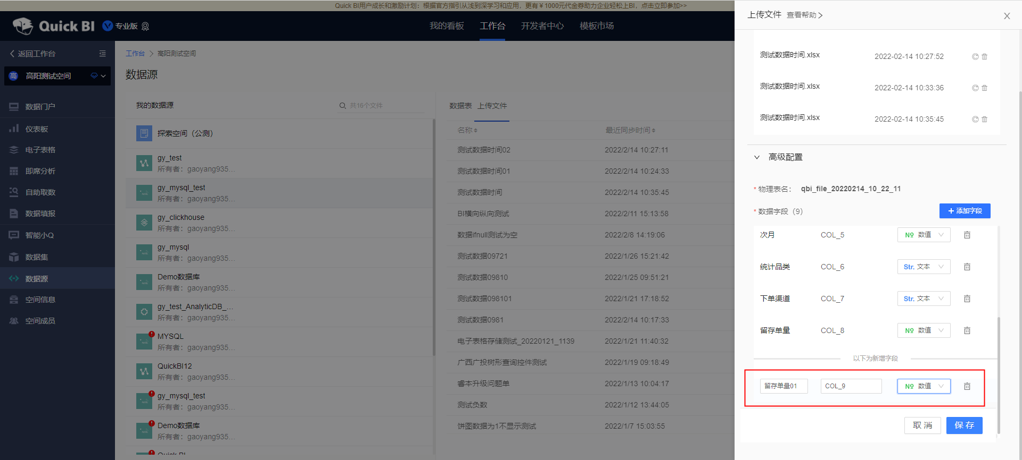The width and height of the screenshot is (1022, 460).
Task: Click the top promotion banner
Action: coord(510,5)
